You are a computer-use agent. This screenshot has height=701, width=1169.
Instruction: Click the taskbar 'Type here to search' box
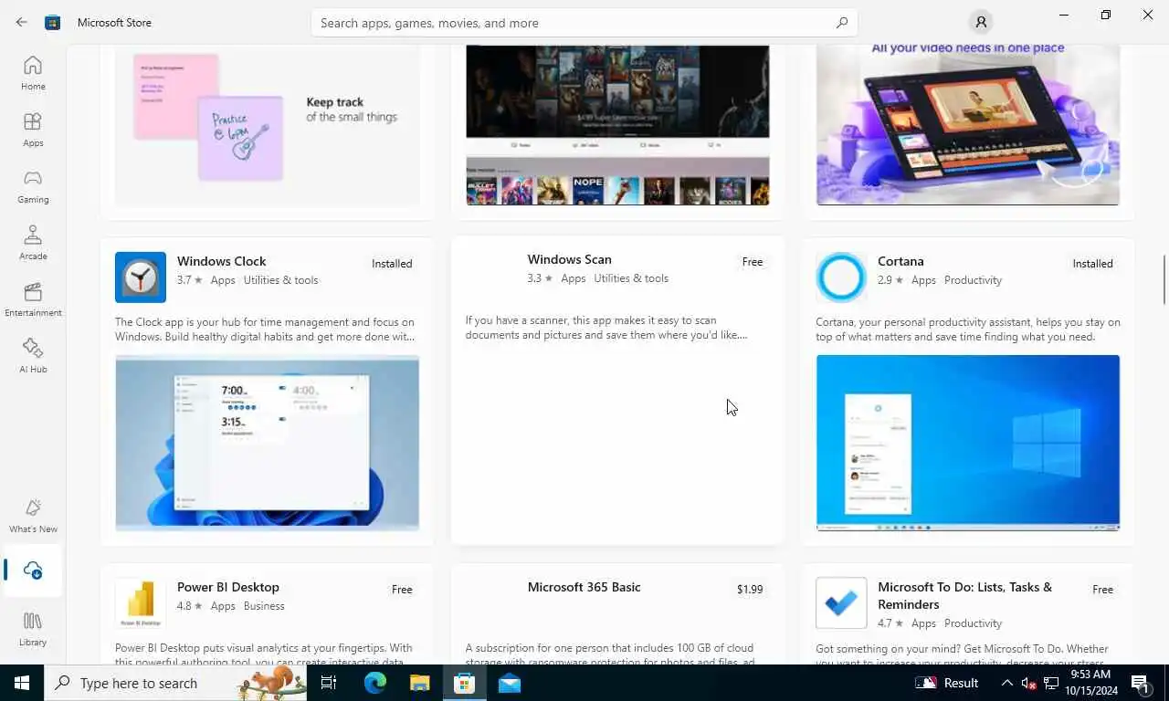click(x=175, y=683)
